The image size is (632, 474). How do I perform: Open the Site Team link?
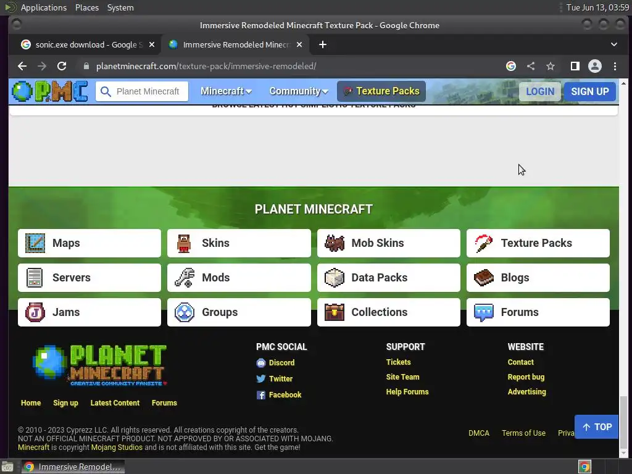402,377
